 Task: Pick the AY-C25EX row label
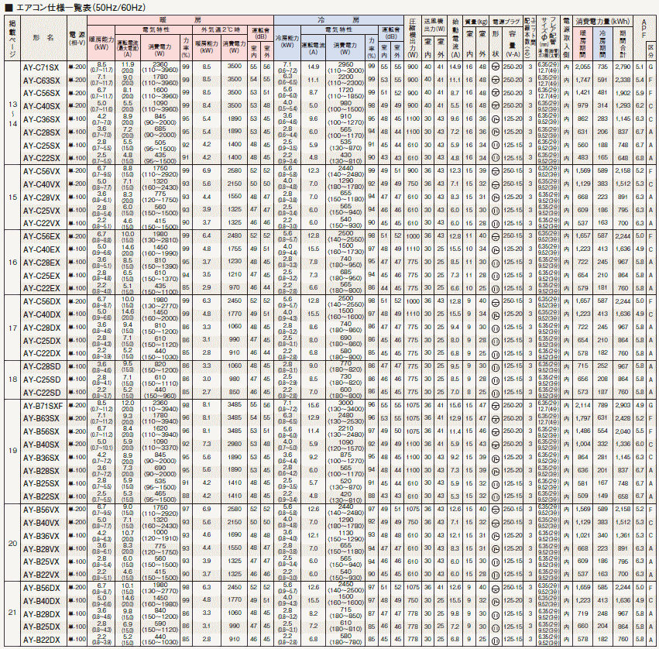(41, 276)
